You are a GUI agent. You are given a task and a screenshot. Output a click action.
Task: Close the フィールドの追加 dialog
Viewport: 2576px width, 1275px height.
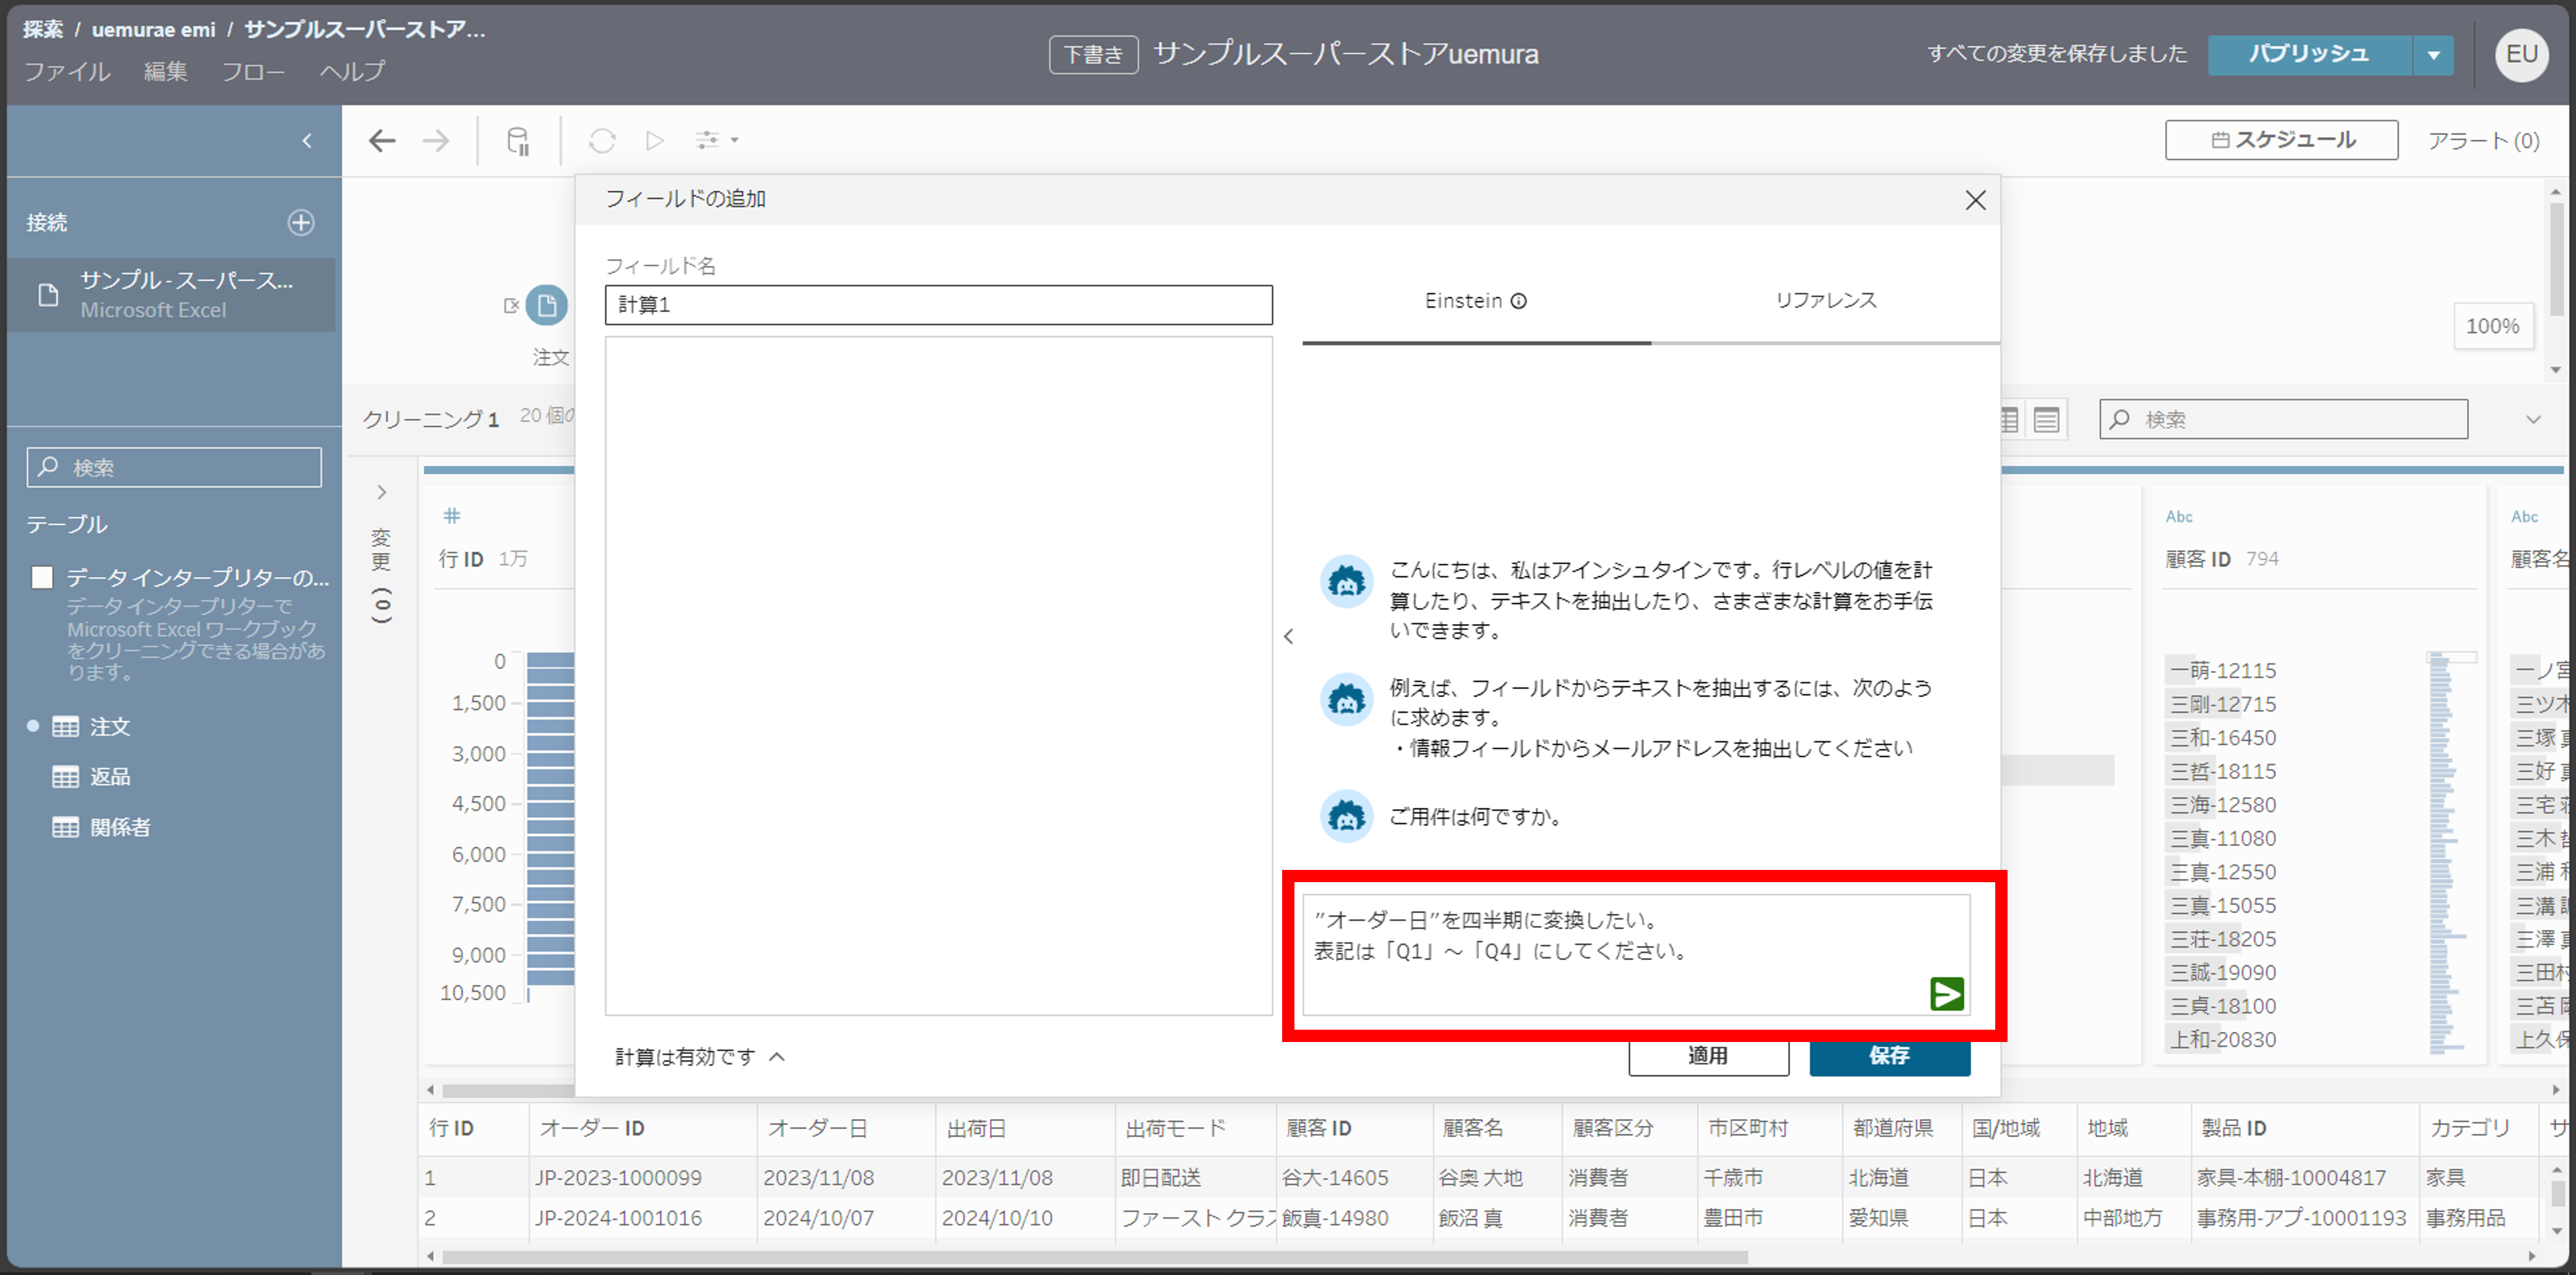pos(1975,200)
